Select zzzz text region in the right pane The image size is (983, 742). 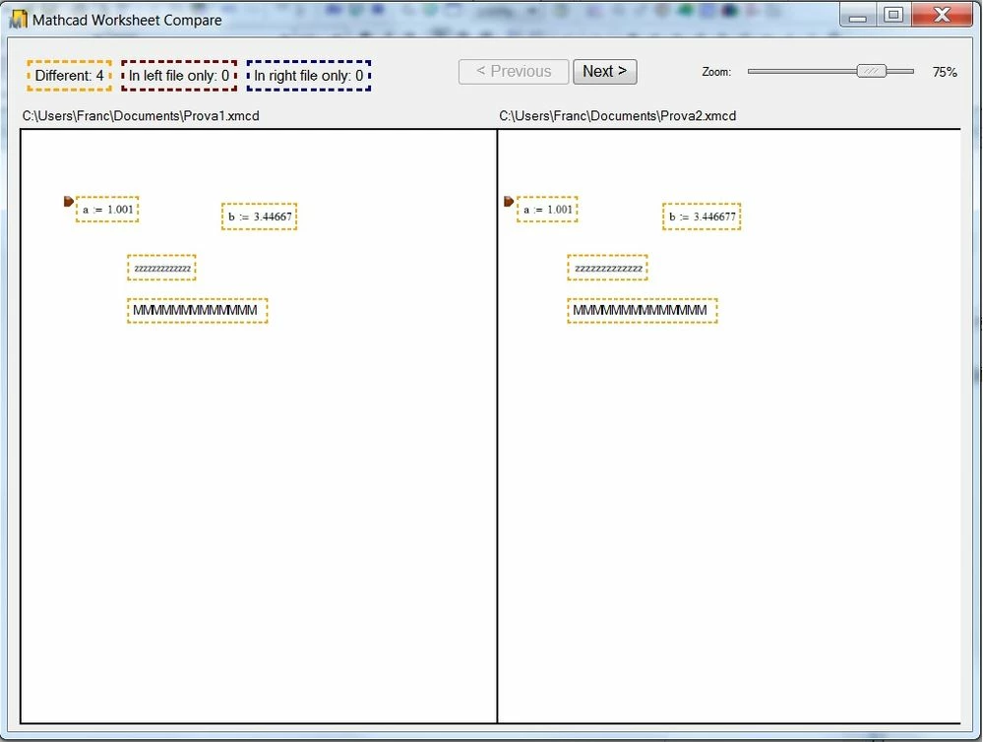[x=607, y=268]
